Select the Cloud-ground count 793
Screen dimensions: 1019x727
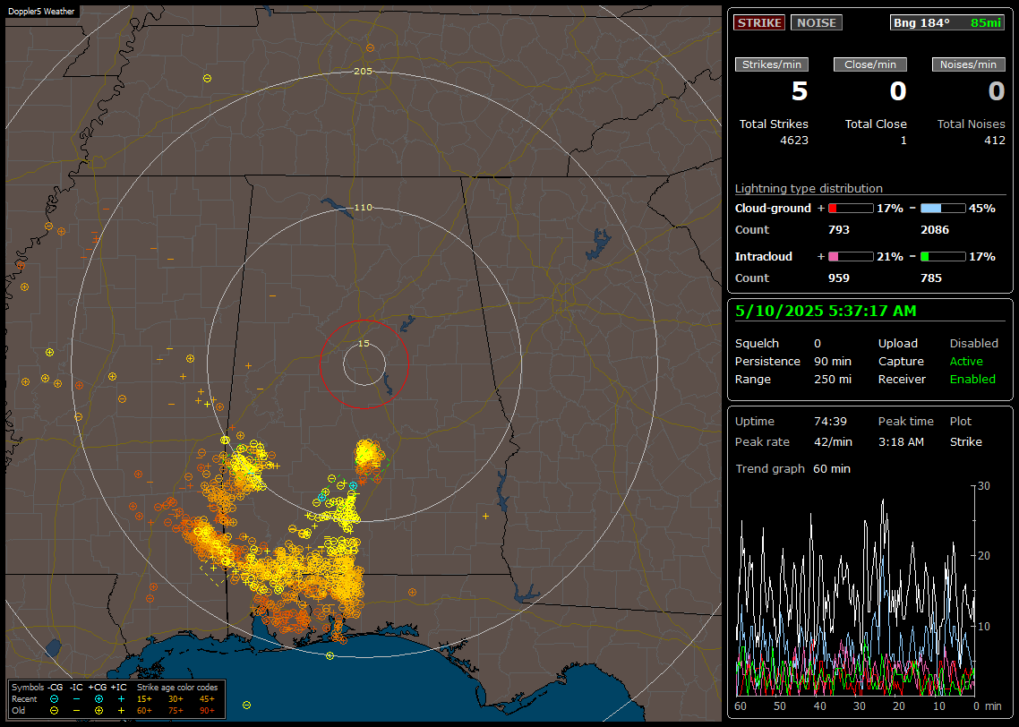(x=838, y=230)
